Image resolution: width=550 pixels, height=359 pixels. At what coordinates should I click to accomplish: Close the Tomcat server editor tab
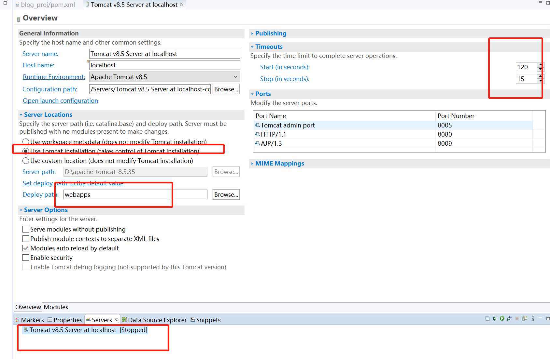pyautogui.click(x=182, y=4)
